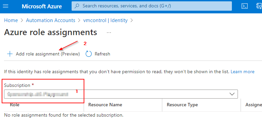This screenshot has width=262, height=133.
Task: Open Cloud Shell from top bar
Action: click(x=245, y=6)
